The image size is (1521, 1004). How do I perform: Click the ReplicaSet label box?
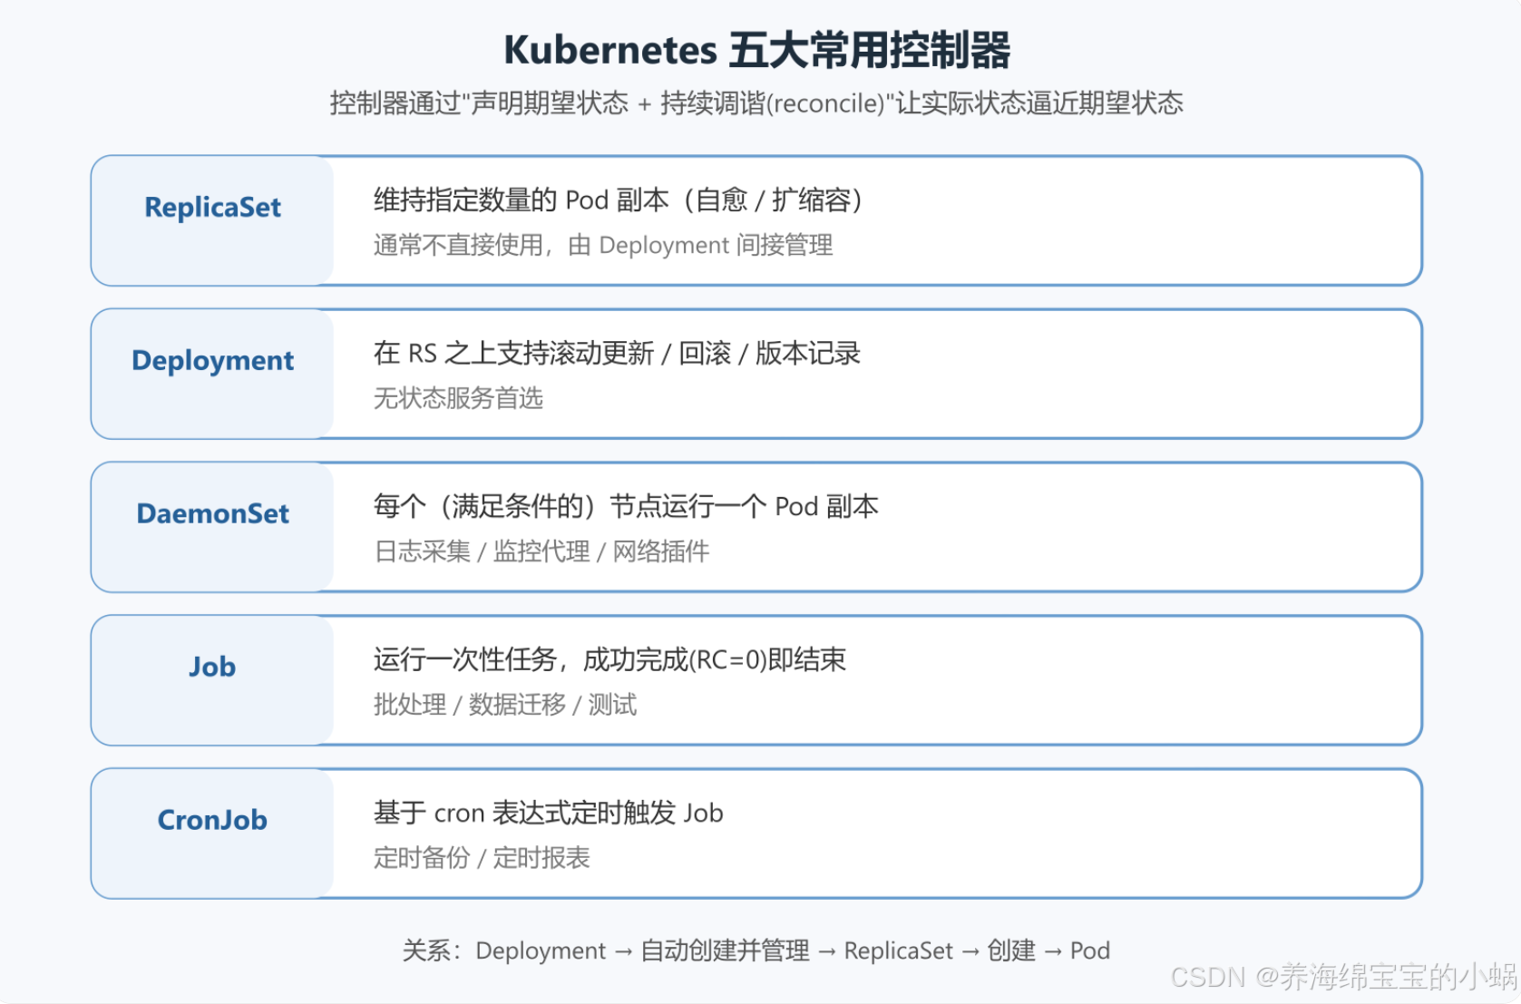212,220
